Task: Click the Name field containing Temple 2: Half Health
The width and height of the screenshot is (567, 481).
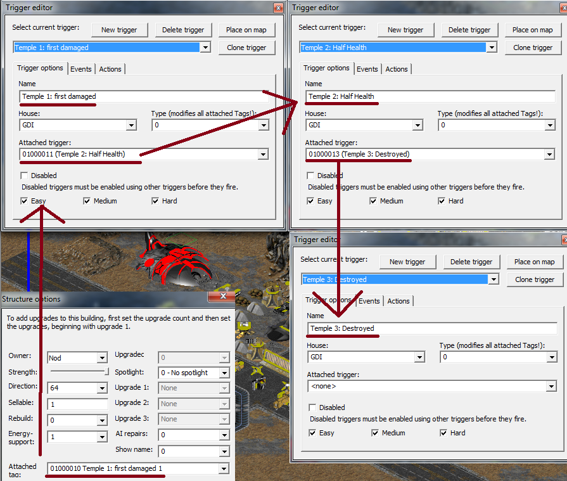Action: click(x=430, y=96)
